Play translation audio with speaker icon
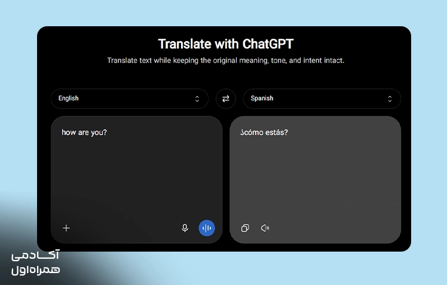Image resolution: width=447 pixels, height=285 pixels. (x=265, y=228)
